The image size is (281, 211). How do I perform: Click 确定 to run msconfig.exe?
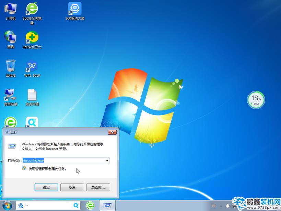(46, 187)
